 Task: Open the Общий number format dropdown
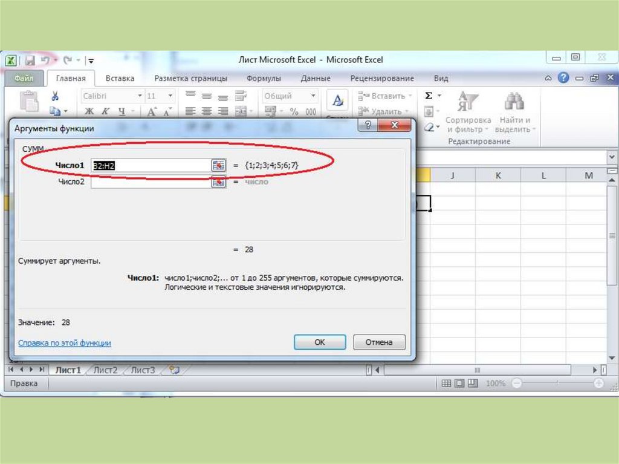[x=313, y=96]
